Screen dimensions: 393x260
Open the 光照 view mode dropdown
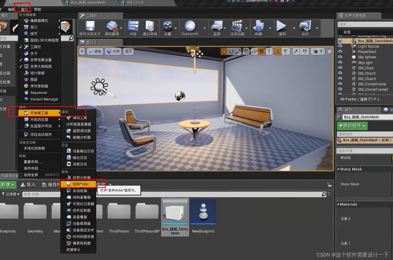point(113,51)
